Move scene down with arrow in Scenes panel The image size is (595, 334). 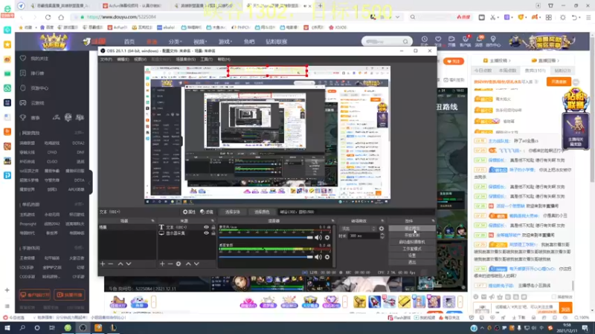click(x=129, y=263)
